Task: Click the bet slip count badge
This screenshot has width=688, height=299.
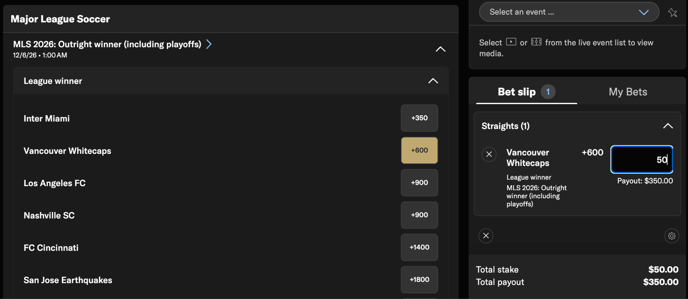Action: [x=548, y=92]
